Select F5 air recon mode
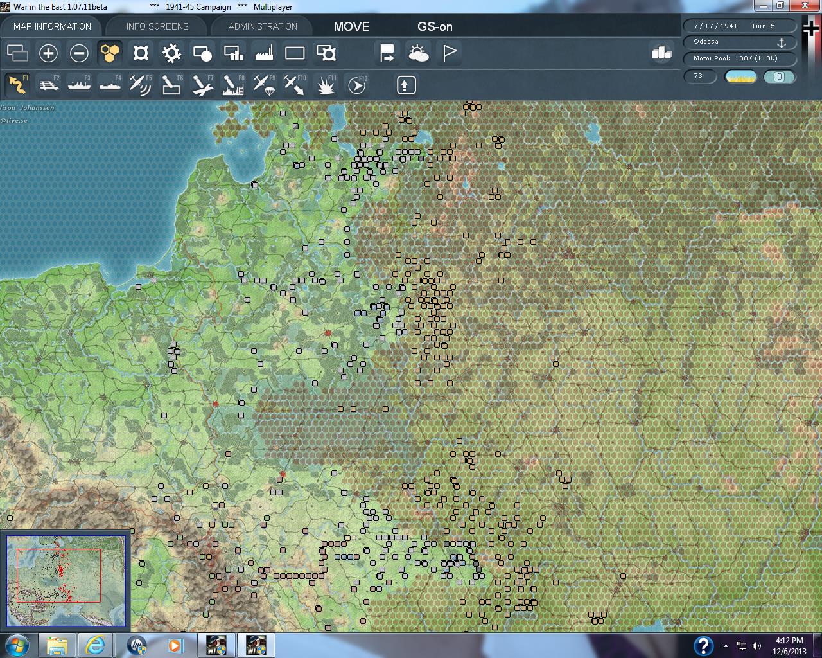 click(x=141, y=85)
